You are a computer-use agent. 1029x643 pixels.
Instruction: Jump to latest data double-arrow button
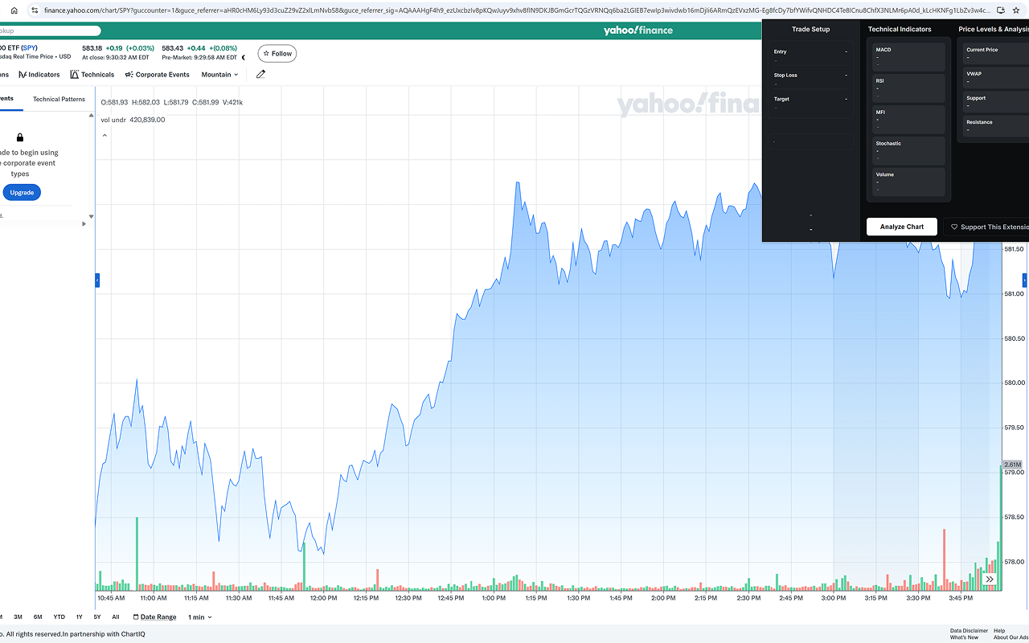click(x=990, y=580)
